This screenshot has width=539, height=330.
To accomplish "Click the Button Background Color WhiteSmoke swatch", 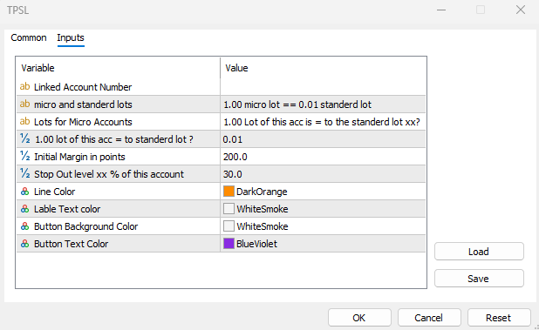I will (229, 226).
